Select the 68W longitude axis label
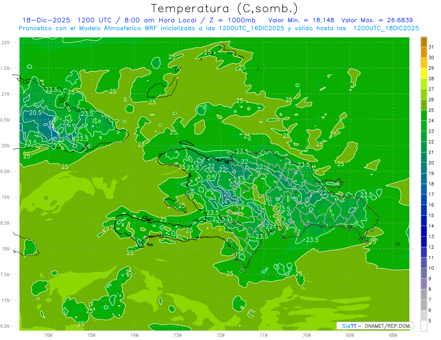441x340 pixels. point(393,335)
